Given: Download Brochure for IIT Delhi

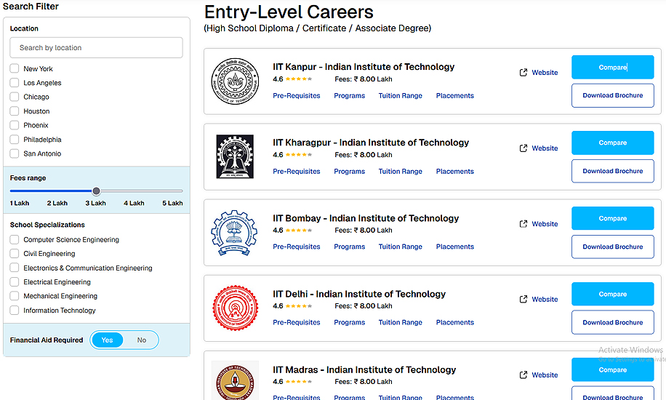Looking at the screenshot, I should tap(612, 322).
